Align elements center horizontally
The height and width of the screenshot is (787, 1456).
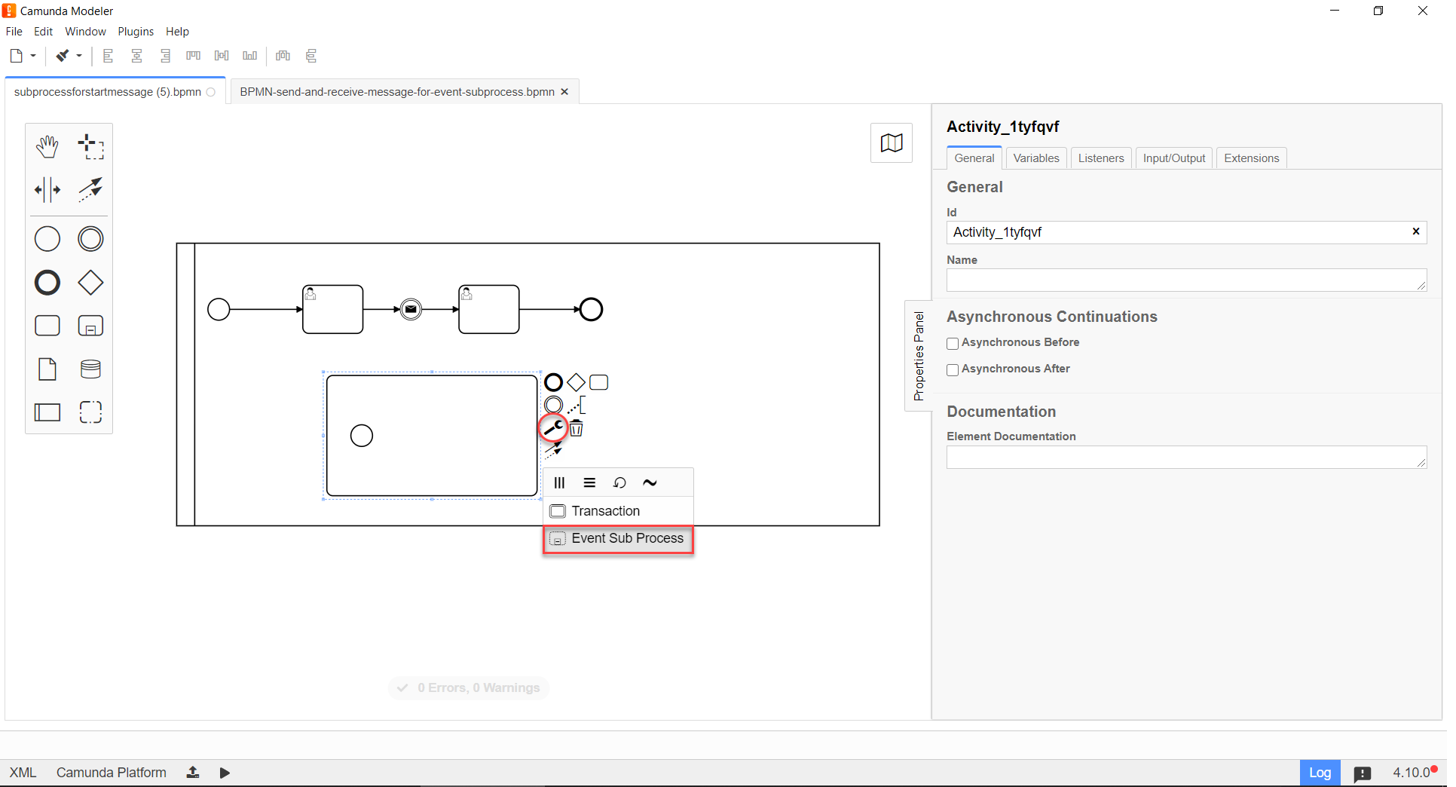pyautogui.click(x=137, y=56)
